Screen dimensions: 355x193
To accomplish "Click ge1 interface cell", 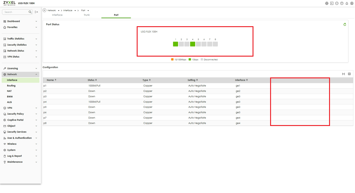I will coord(238,85).
